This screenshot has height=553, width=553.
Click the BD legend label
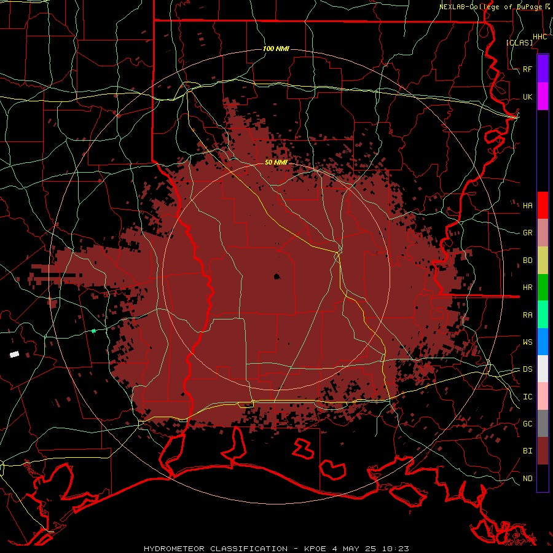click(528, 261)
